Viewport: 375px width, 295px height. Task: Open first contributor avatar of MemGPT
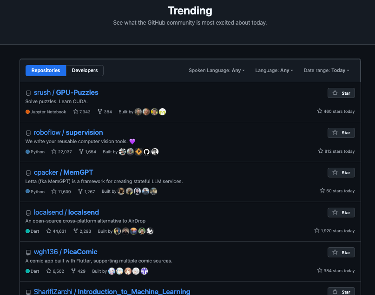tap(121, 191)
